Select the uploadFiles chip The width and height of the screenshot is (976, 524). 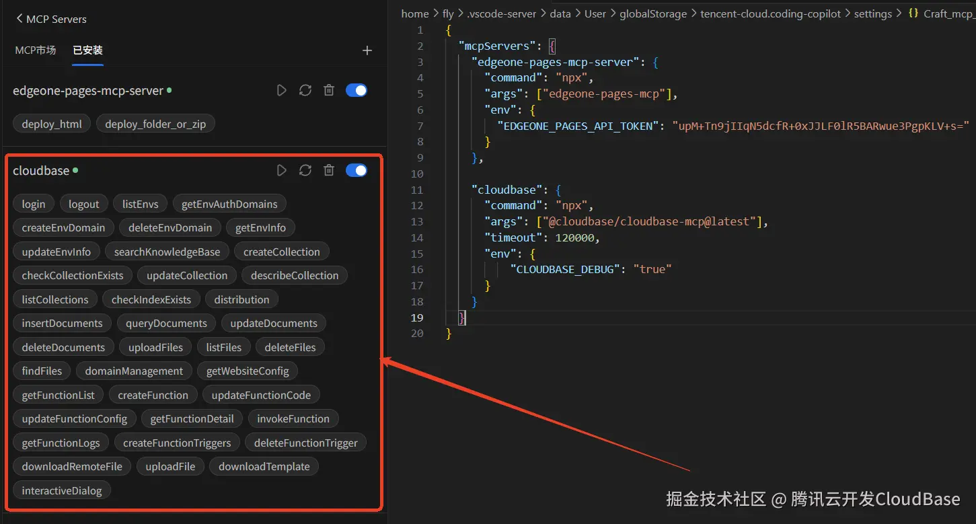[155, 347]
